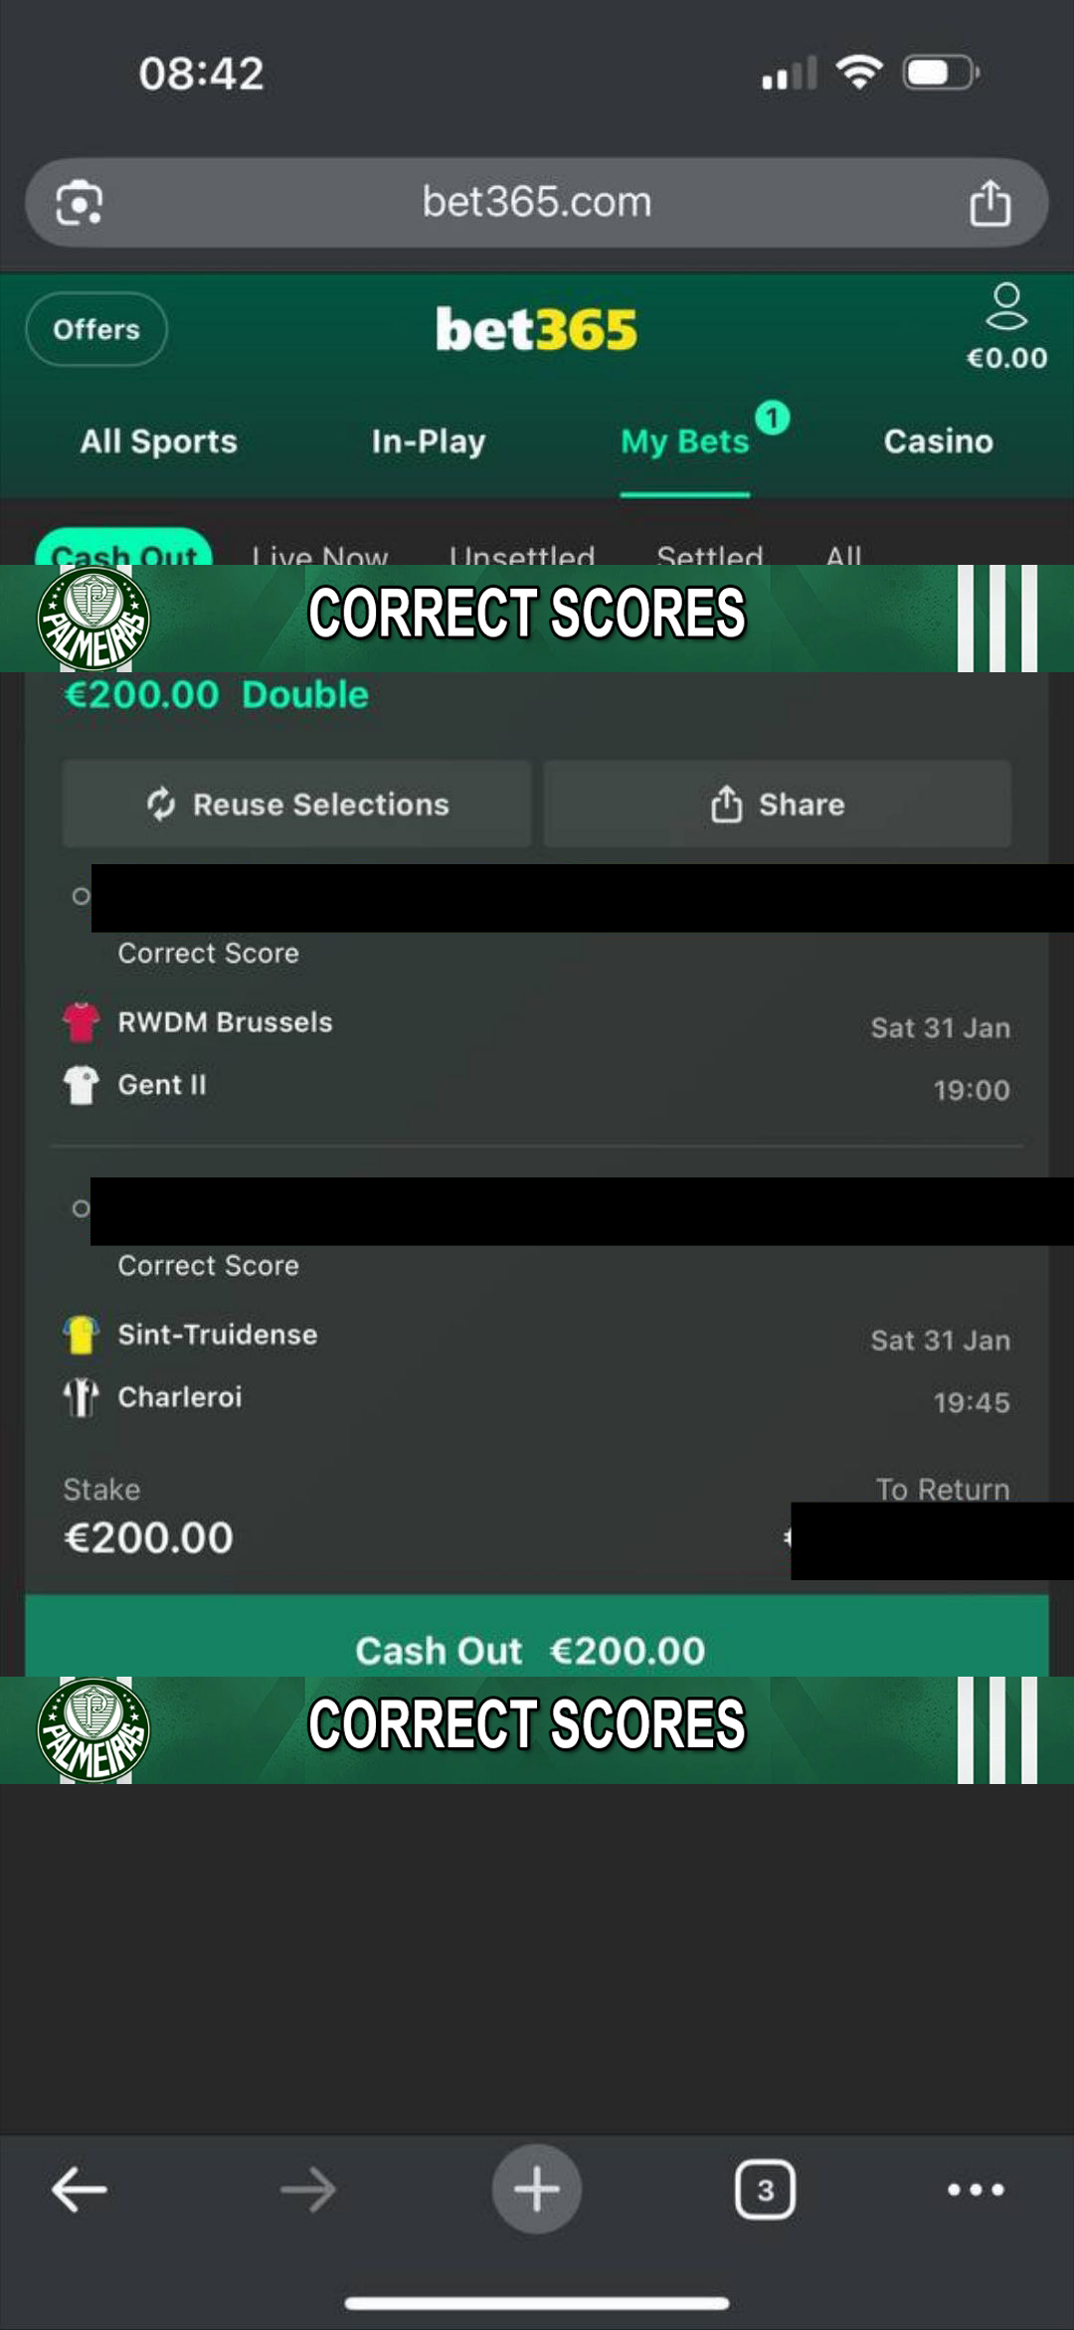1074x2330 pixels.
Task: Open the account profile icon showing €0.00
Action: tap(1006, 327)
